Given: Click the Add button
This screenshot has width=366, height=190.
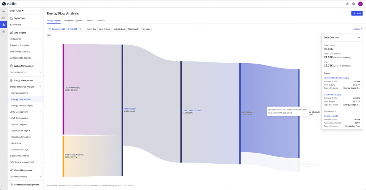Looking at the screenshot, I should tap(357, 13).
